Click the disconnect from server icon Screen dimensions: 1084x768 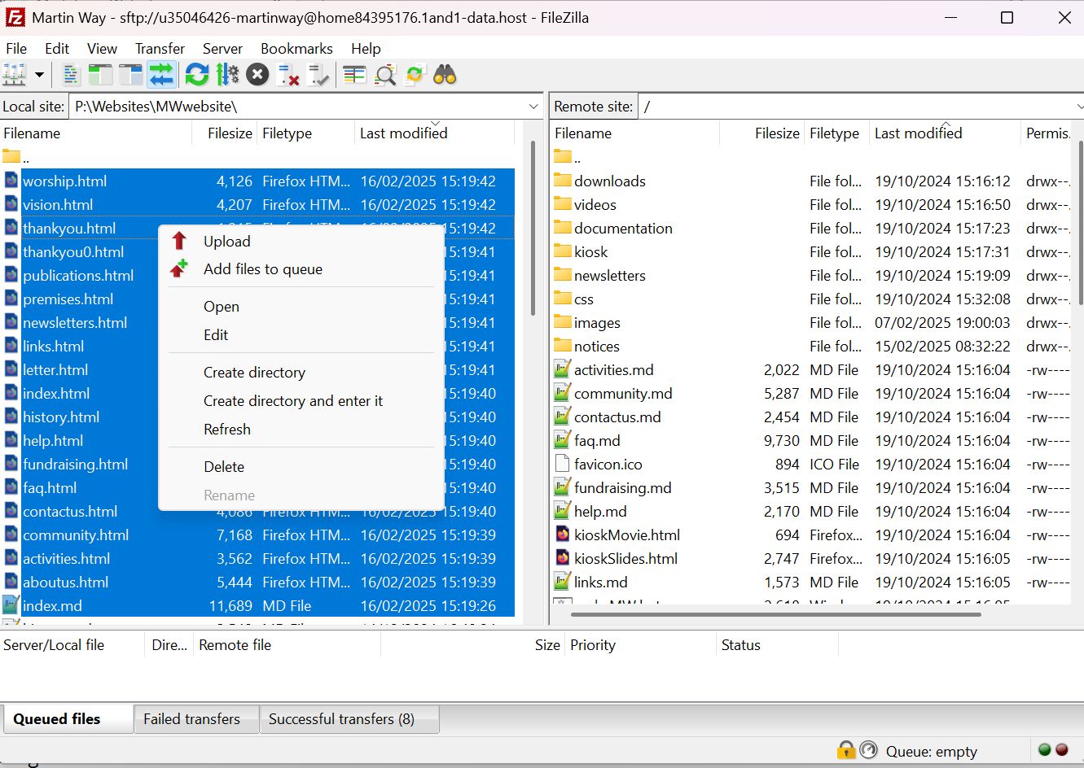tap(288, 76)
